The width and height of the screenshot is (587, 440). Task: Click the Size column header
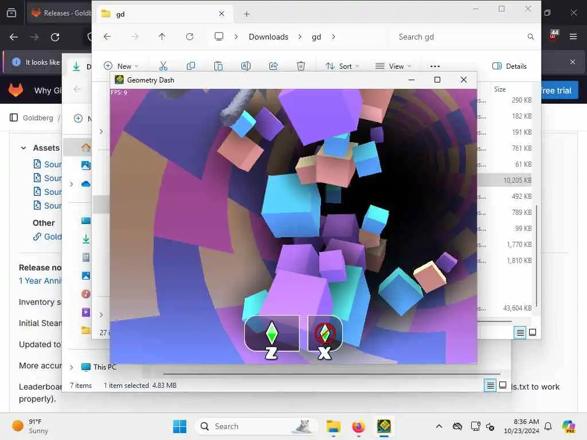tap(500, 89)
